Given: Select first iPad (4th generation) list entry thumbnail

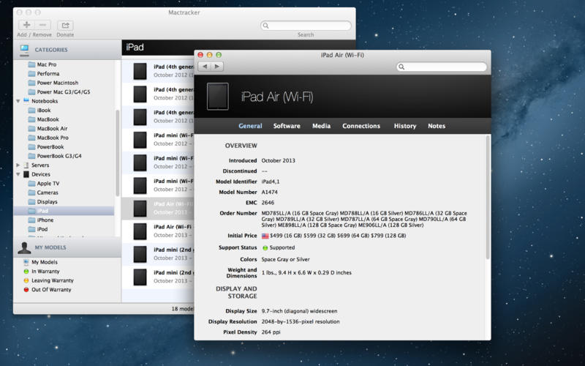Looking at the screenshot, I should pyautogui.click(x=140, y=71).
